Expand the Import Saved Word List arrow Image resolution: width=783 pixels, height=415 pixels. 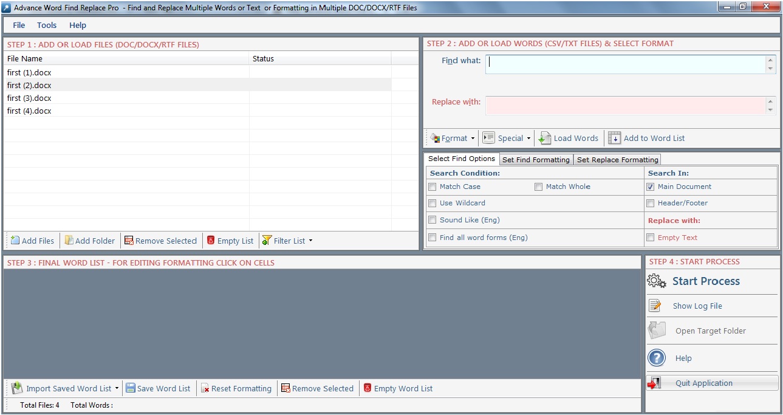point(117,388)
